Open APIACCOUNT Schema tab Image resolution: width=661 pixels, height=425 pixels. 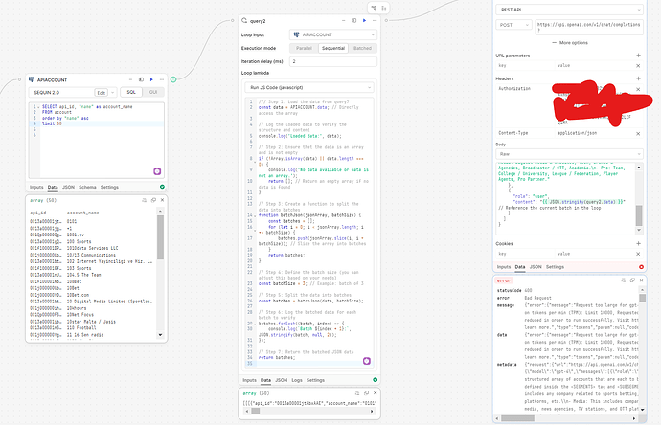tap(87, 187)
